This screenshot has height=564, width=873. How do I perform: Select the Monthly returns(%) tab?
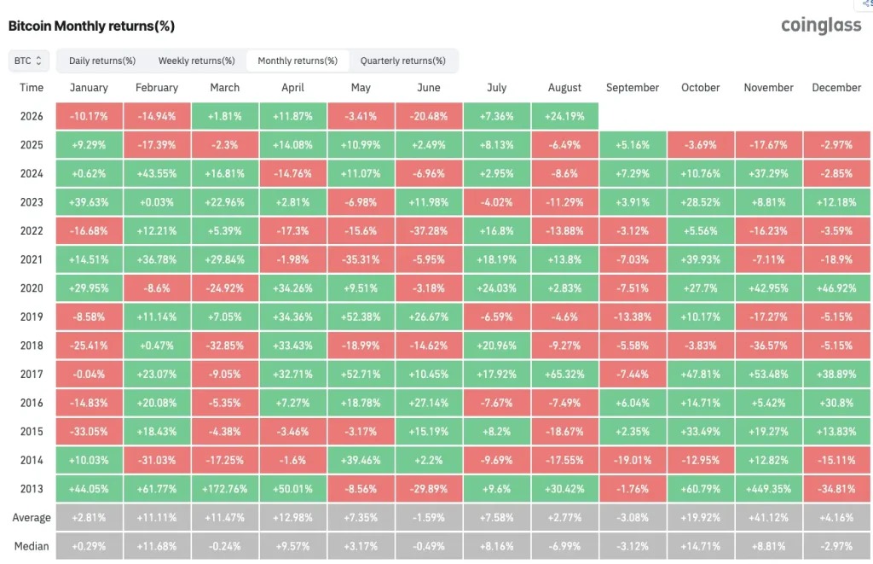pos(298,61)
